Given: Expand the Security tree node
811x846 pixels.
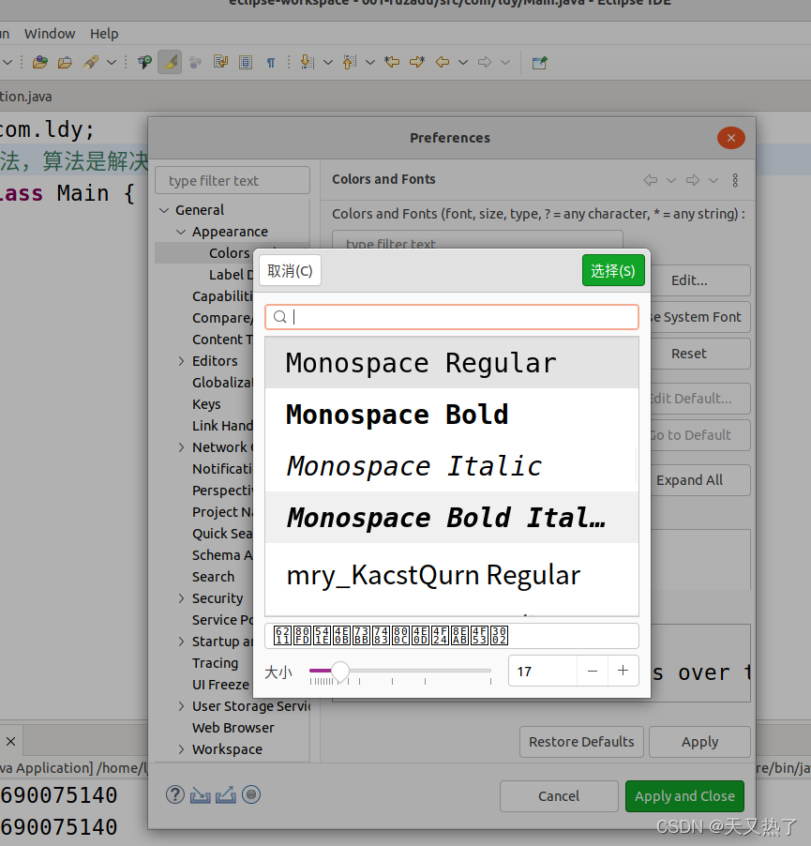Looking at the screenshot, I should [181, 598].
